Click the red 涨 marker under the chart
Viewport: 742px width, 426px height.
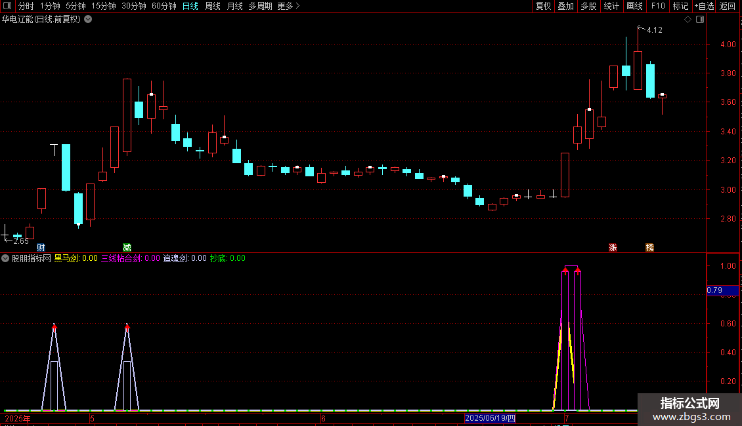click(x=613, y=248)
